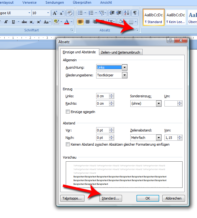
Task: Center text in the ribbon
Action: [88, 22]
